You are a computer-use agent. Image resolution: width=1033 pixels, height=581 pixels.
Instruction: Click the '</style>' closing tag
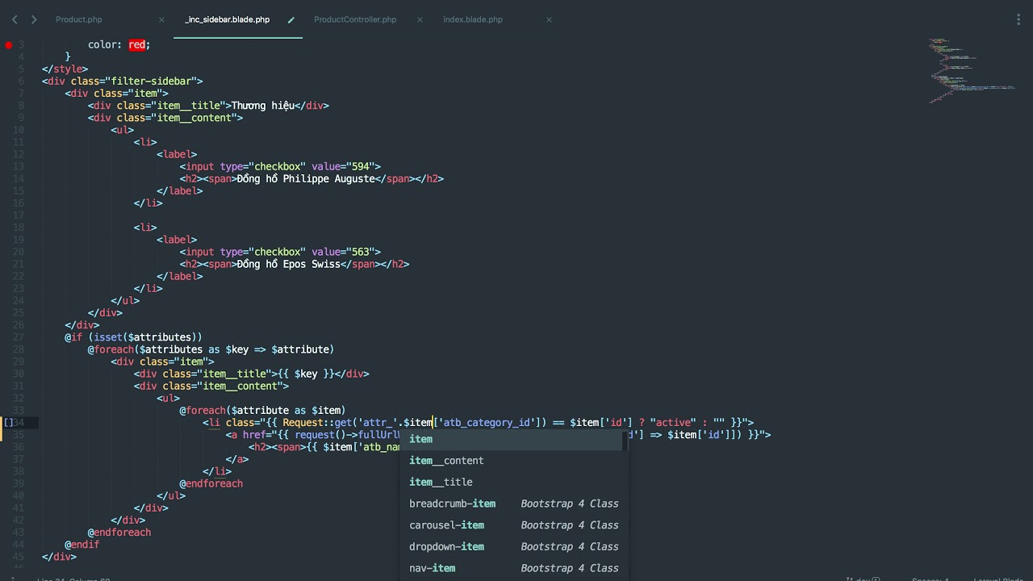(x=65, y=69)
